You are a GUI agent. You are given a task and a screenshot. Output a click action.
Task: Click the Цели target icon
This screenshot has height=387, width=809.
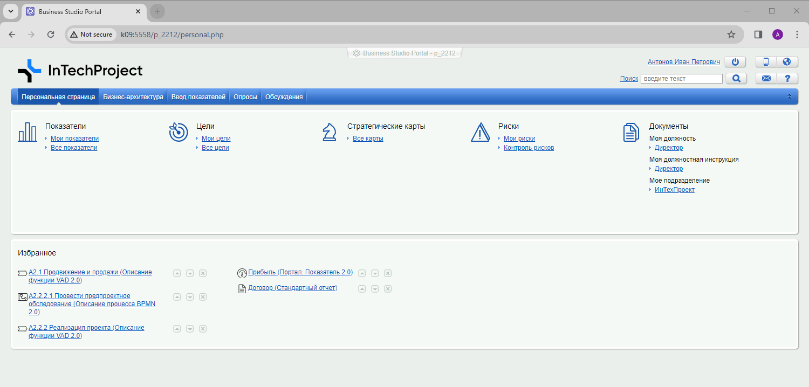click(x=178, y=132)
